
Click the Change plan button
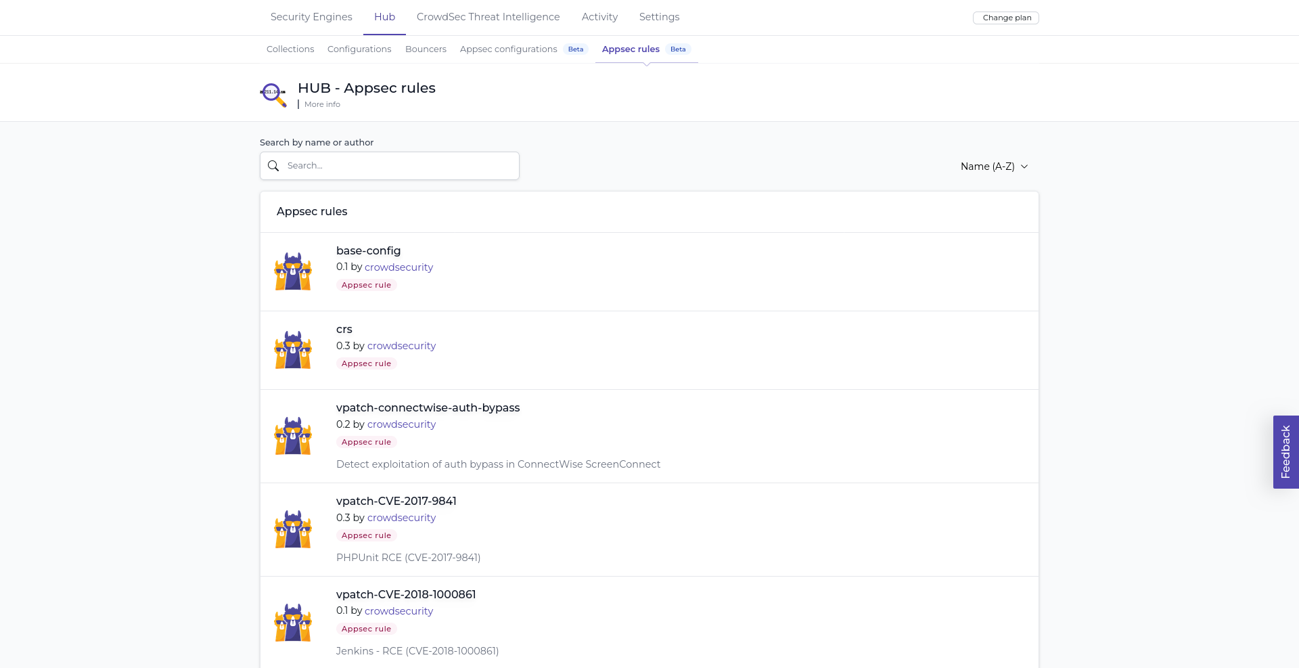click(1005, 18)
